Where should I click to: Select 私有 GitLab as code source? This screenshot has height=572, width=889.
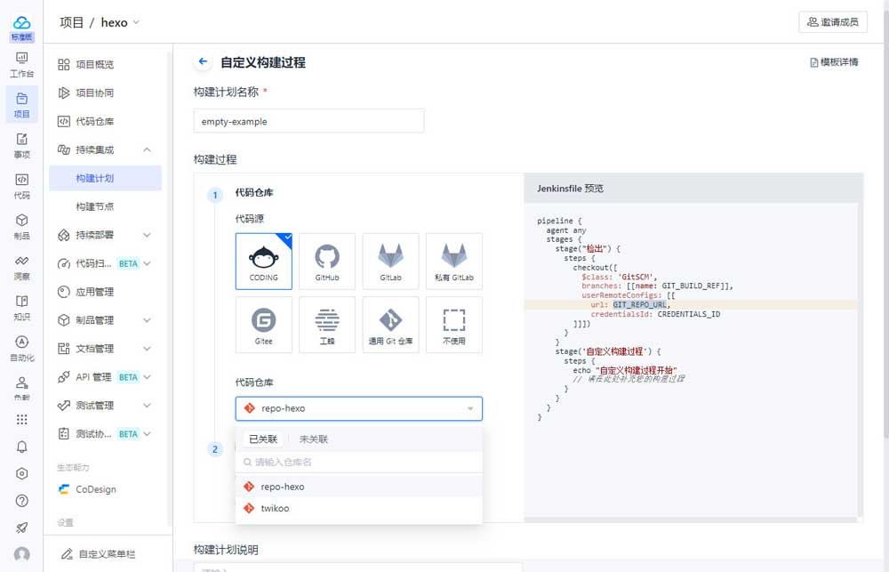click(x=454, y=261)
